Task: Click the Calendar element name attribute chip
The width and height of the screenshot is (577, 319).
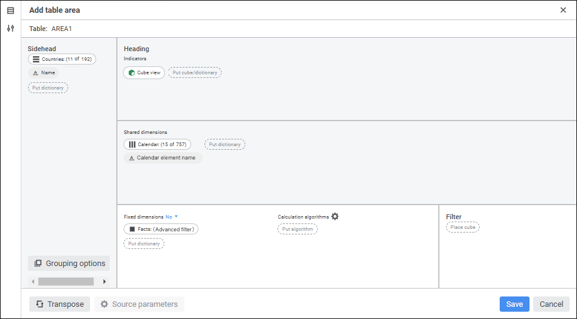Action: pyautogui.click(x=163, y=158)
